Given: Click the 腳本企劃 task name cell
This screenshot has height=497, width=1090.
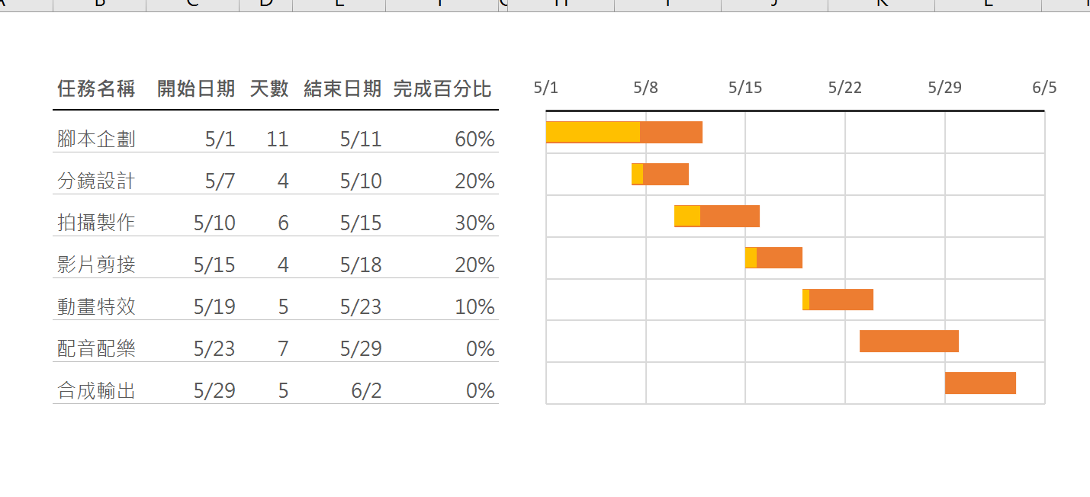Looking at the screenshot, I should coord(97,139).
